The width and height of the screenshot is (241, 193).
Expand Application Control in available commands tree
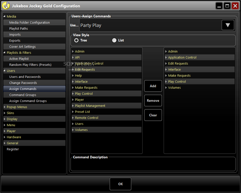[x=73, y=63]
